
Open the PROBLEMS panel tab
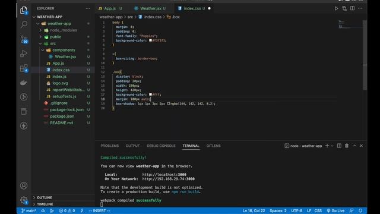tap(109, 146)
